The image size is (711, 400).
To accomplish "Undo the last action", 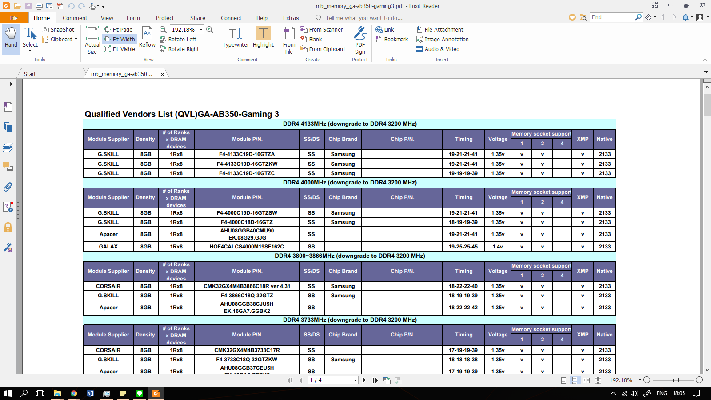I will pos(71,6).
